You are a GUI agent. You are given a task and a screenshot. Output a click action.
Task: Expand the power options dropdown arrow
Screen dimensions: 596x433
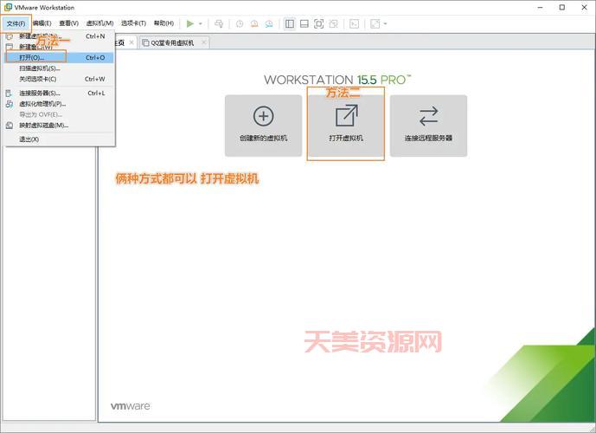coord(201,24)
